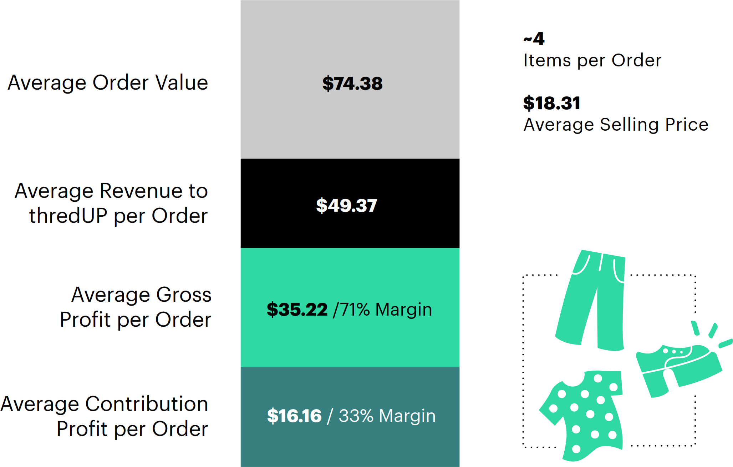The image size is (733, 467).
Task: Select the Items per Order text
Action: click(x=592, y=60)
